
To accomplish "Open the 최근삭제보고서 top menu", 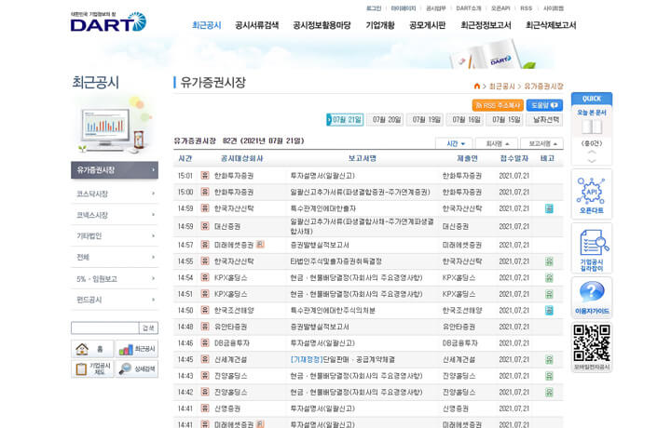I will [x=551, y=25].
